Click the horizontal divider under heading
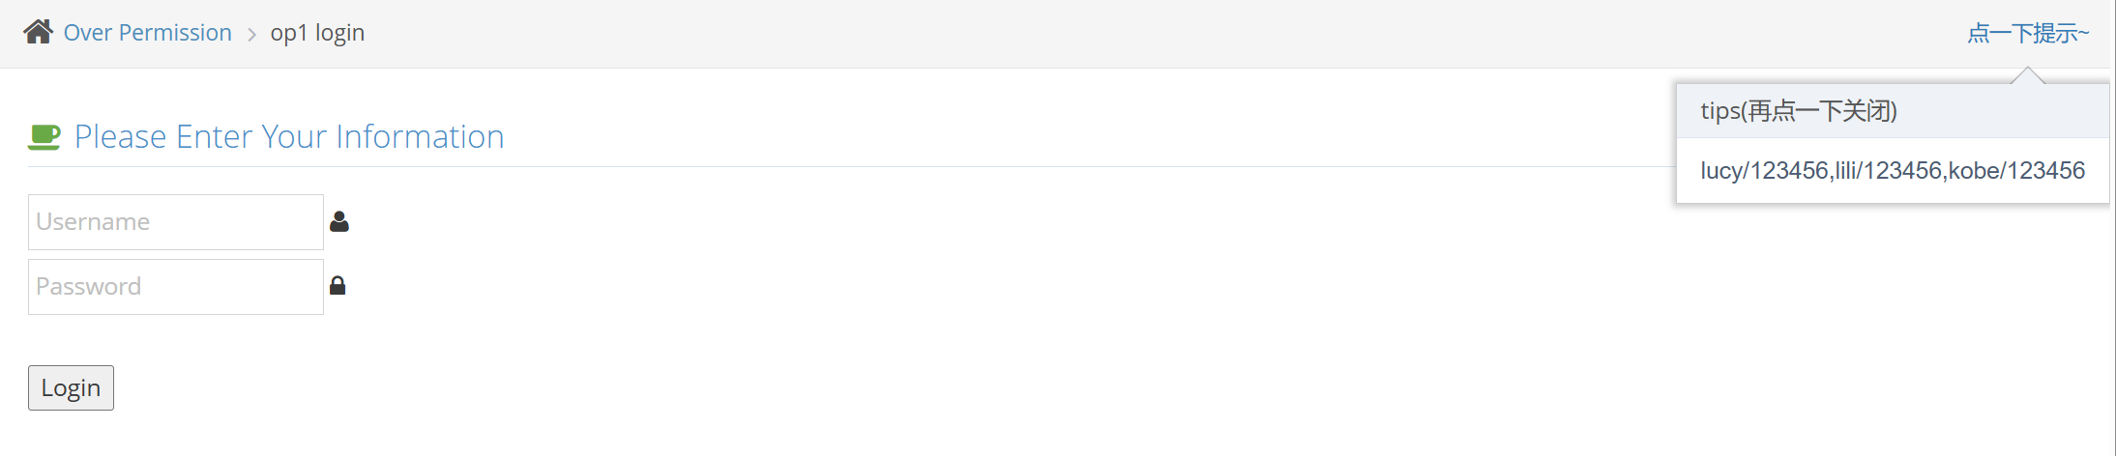This screenshot has width=2116, height=456. click(x=851, y=166)
